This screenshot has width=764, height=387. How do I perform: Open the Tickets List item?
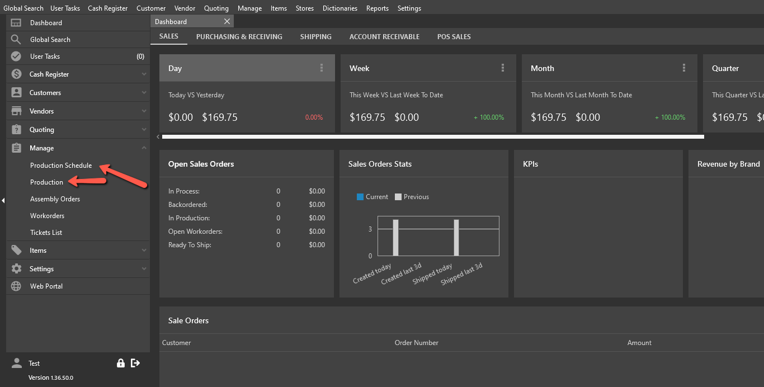point(46,233)
